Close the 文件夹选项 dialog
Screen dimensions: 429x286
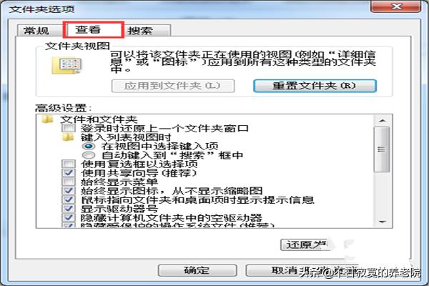pos(396,6)
